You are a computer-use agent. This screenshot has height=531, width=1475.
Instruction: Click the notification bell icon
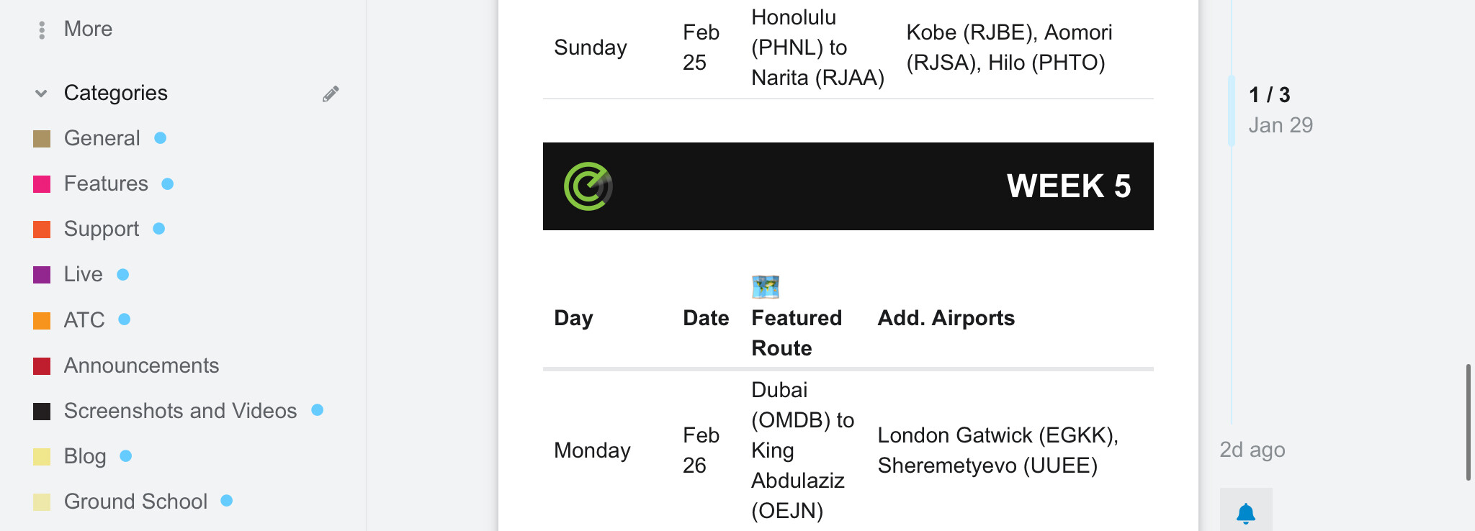coord(1246,513)
